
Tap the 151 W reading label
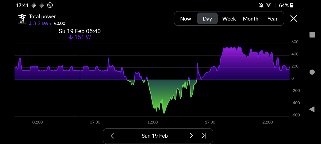coord(80,37)
